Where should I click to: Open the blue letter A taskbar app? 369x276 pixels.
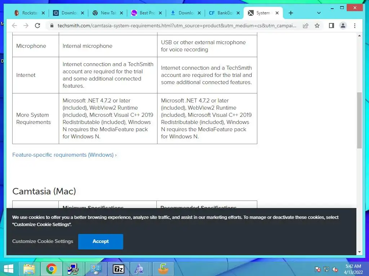click(x=139, y=269)
